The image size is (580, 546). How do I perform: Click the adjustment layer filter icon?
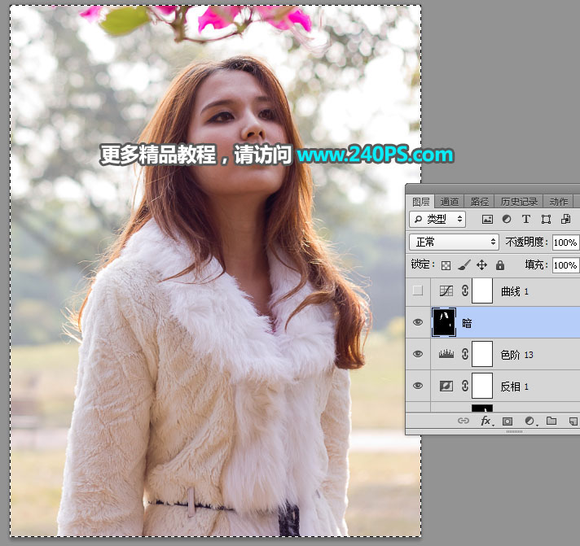pyautogui.click(x=507, y=220)
